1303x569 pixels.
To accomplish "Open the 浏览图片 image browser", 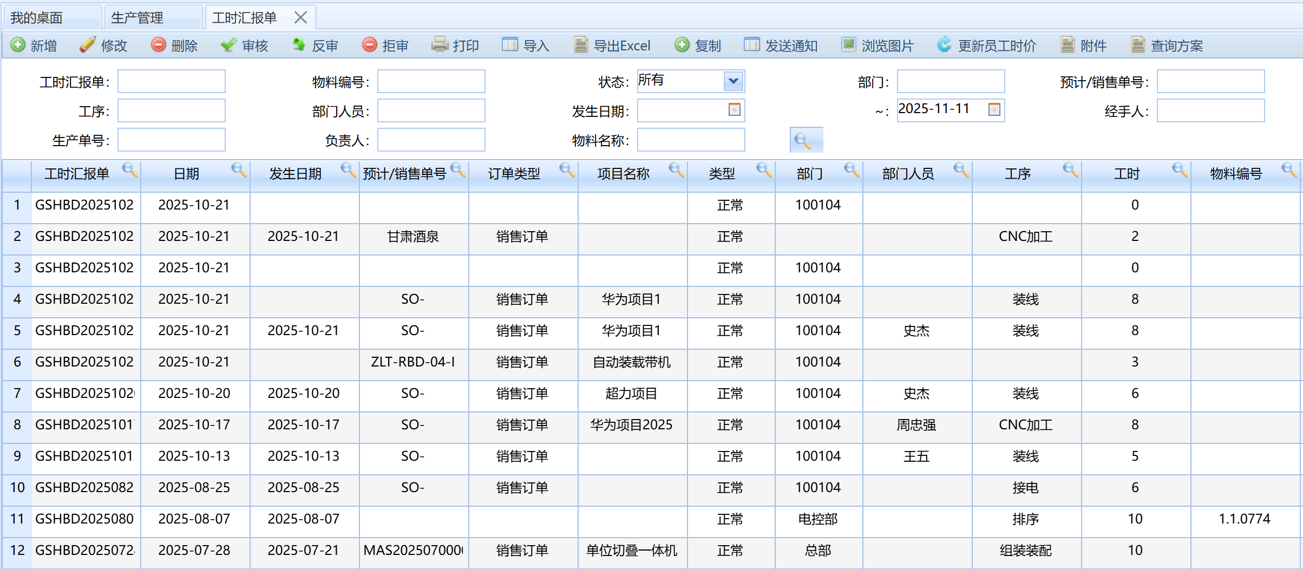I will [877, 45].
